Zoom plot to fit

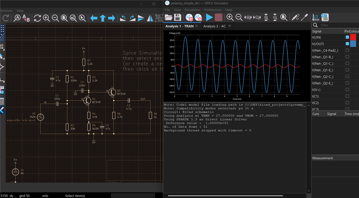tap(284, 17)
